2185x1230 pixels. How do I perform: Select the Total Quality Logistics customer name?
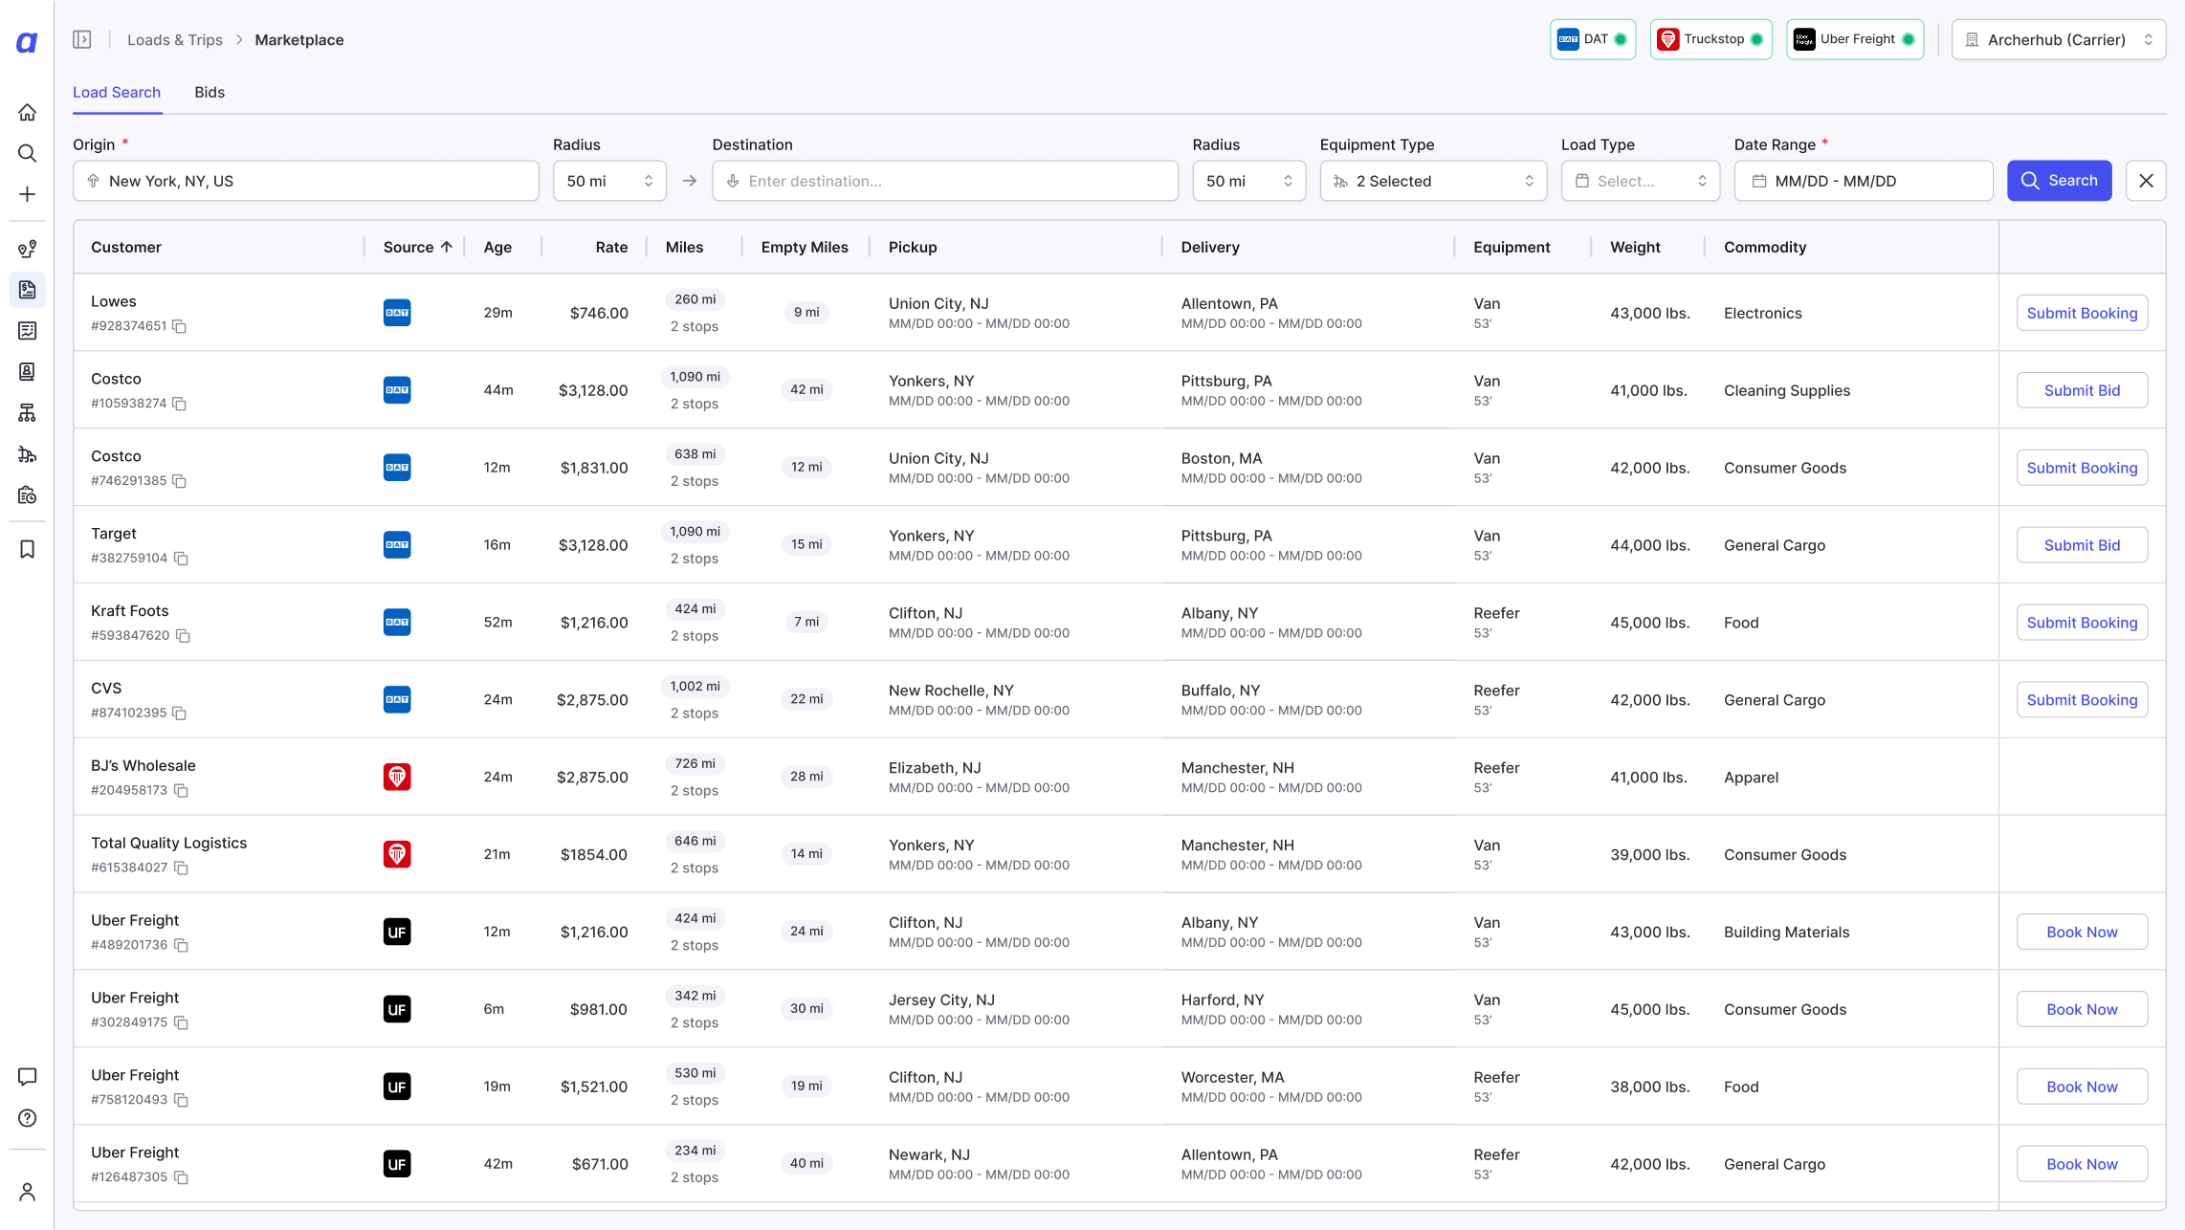point(168,843)
